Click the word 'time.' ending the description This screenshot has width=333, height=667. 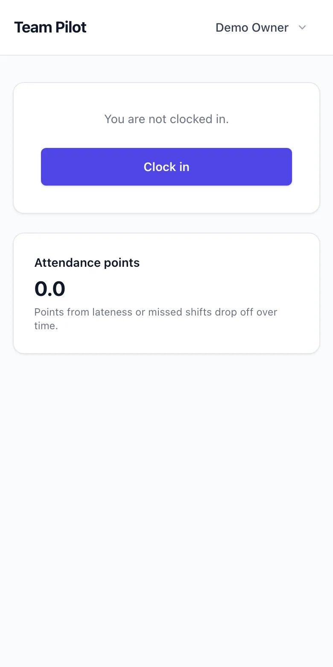(46, 326)
